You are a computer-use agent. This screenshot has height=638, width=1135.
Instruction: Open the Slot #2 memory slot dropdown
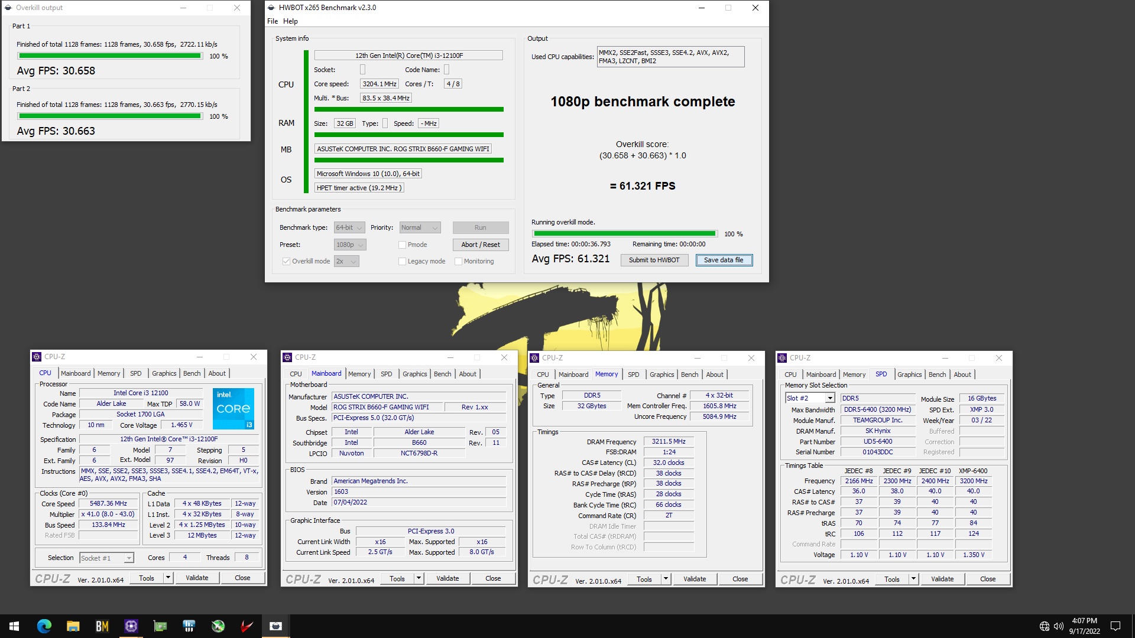click(810, 398)
